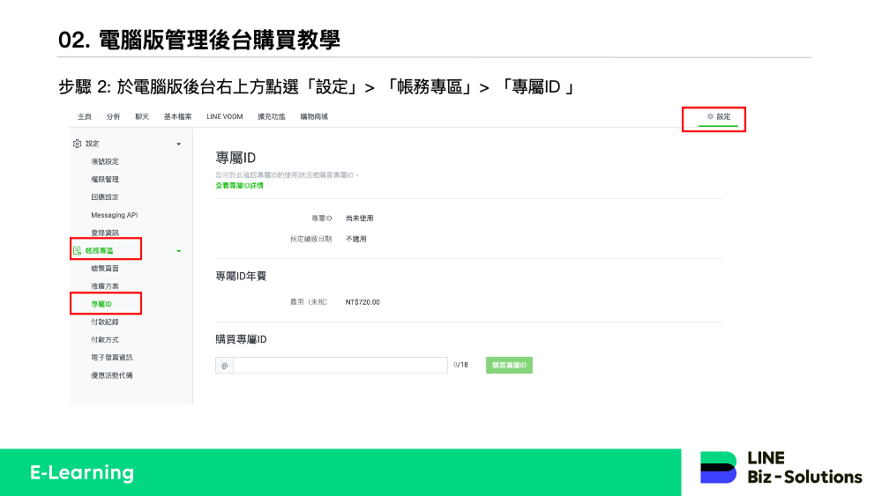The width and height of the screenshot is (882, 496).
Task: Open the LINE VOOM tab
Action: pyautogui.click(x=224, y=116)
